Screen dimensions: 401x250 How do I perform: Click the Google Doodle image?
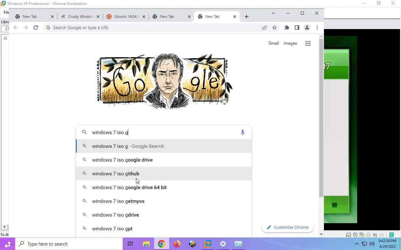pos(165,82)
